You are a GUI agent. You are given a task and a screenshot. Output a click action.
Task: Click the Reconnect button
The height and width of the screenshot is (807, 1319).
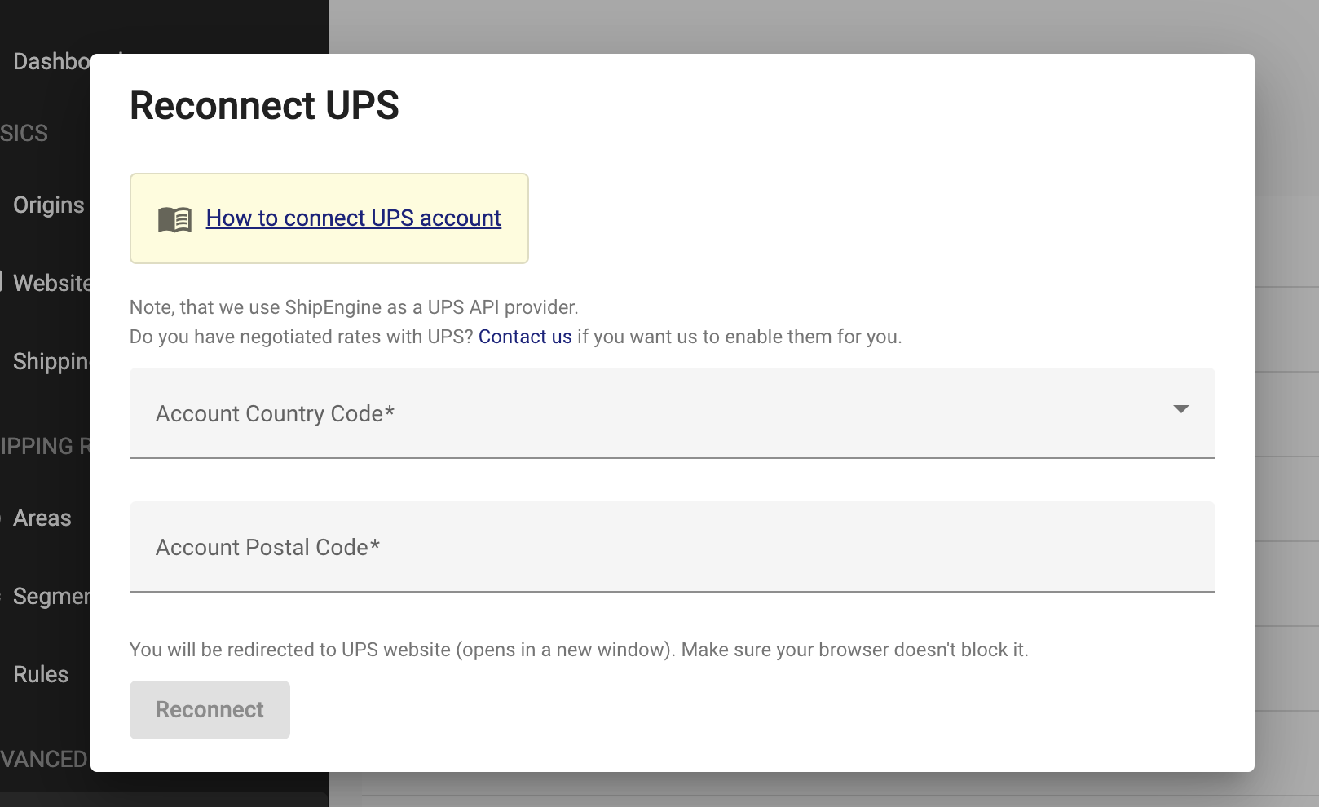point(210,710)
